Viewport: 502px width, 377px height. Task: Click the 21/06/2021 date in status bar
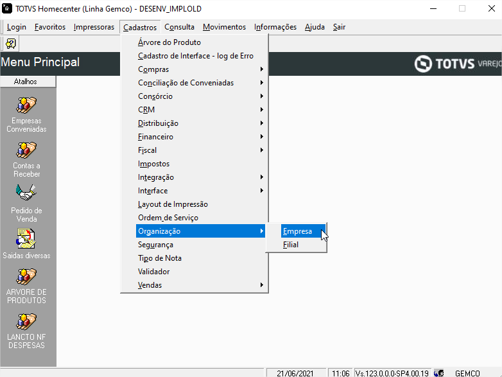[x=295, y=373]
